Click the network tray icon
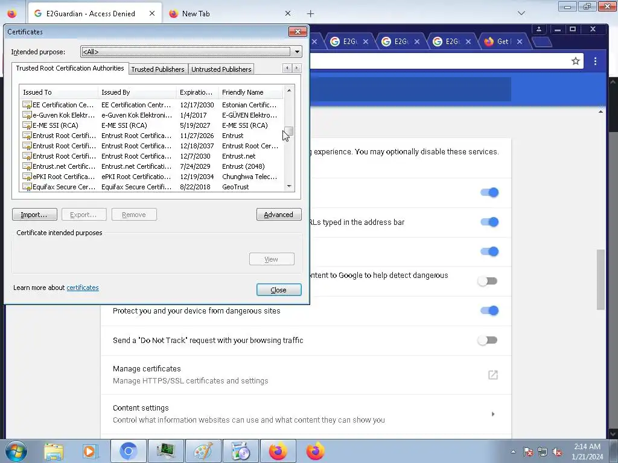This screenshot has width=618, height=463. 543,452
